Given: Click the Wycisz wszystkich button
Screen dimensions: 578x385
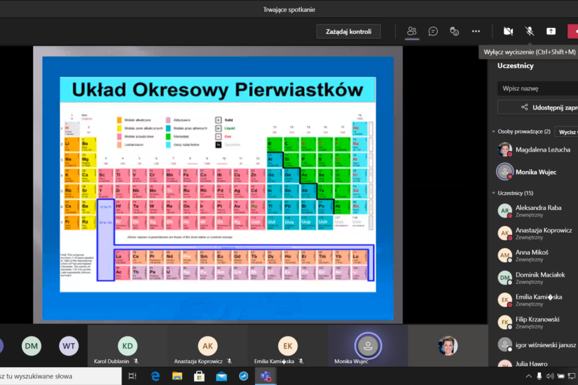Looking at the screenshot, I should pos(567,132).
